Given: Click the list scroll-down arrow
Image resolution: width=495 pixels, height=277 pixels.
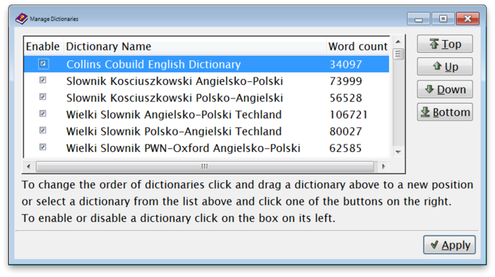Looking at the screenshot, I should [x=398, y=152].
